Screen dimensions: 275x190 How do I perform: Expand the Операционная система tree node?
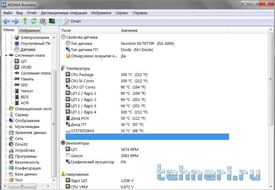6,109
